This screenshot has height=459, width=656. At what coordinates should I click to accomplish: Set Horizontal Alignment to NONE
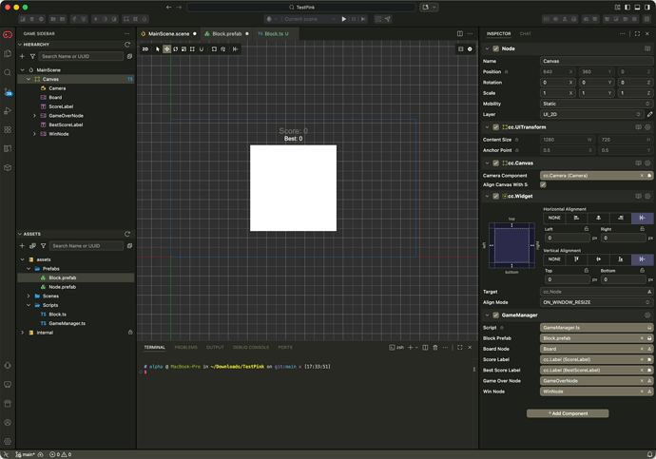pyautogui.click(x=554, y=218)
